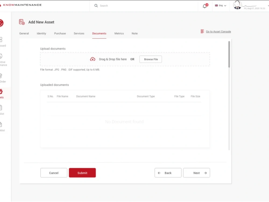
Task: Click the File Name column header
Action: (x=62, y=96)
